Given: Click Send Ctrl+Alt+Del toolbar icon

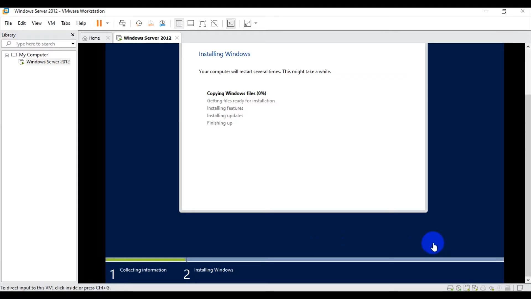Looking at the screenshot, I should (x=122, y=23).
